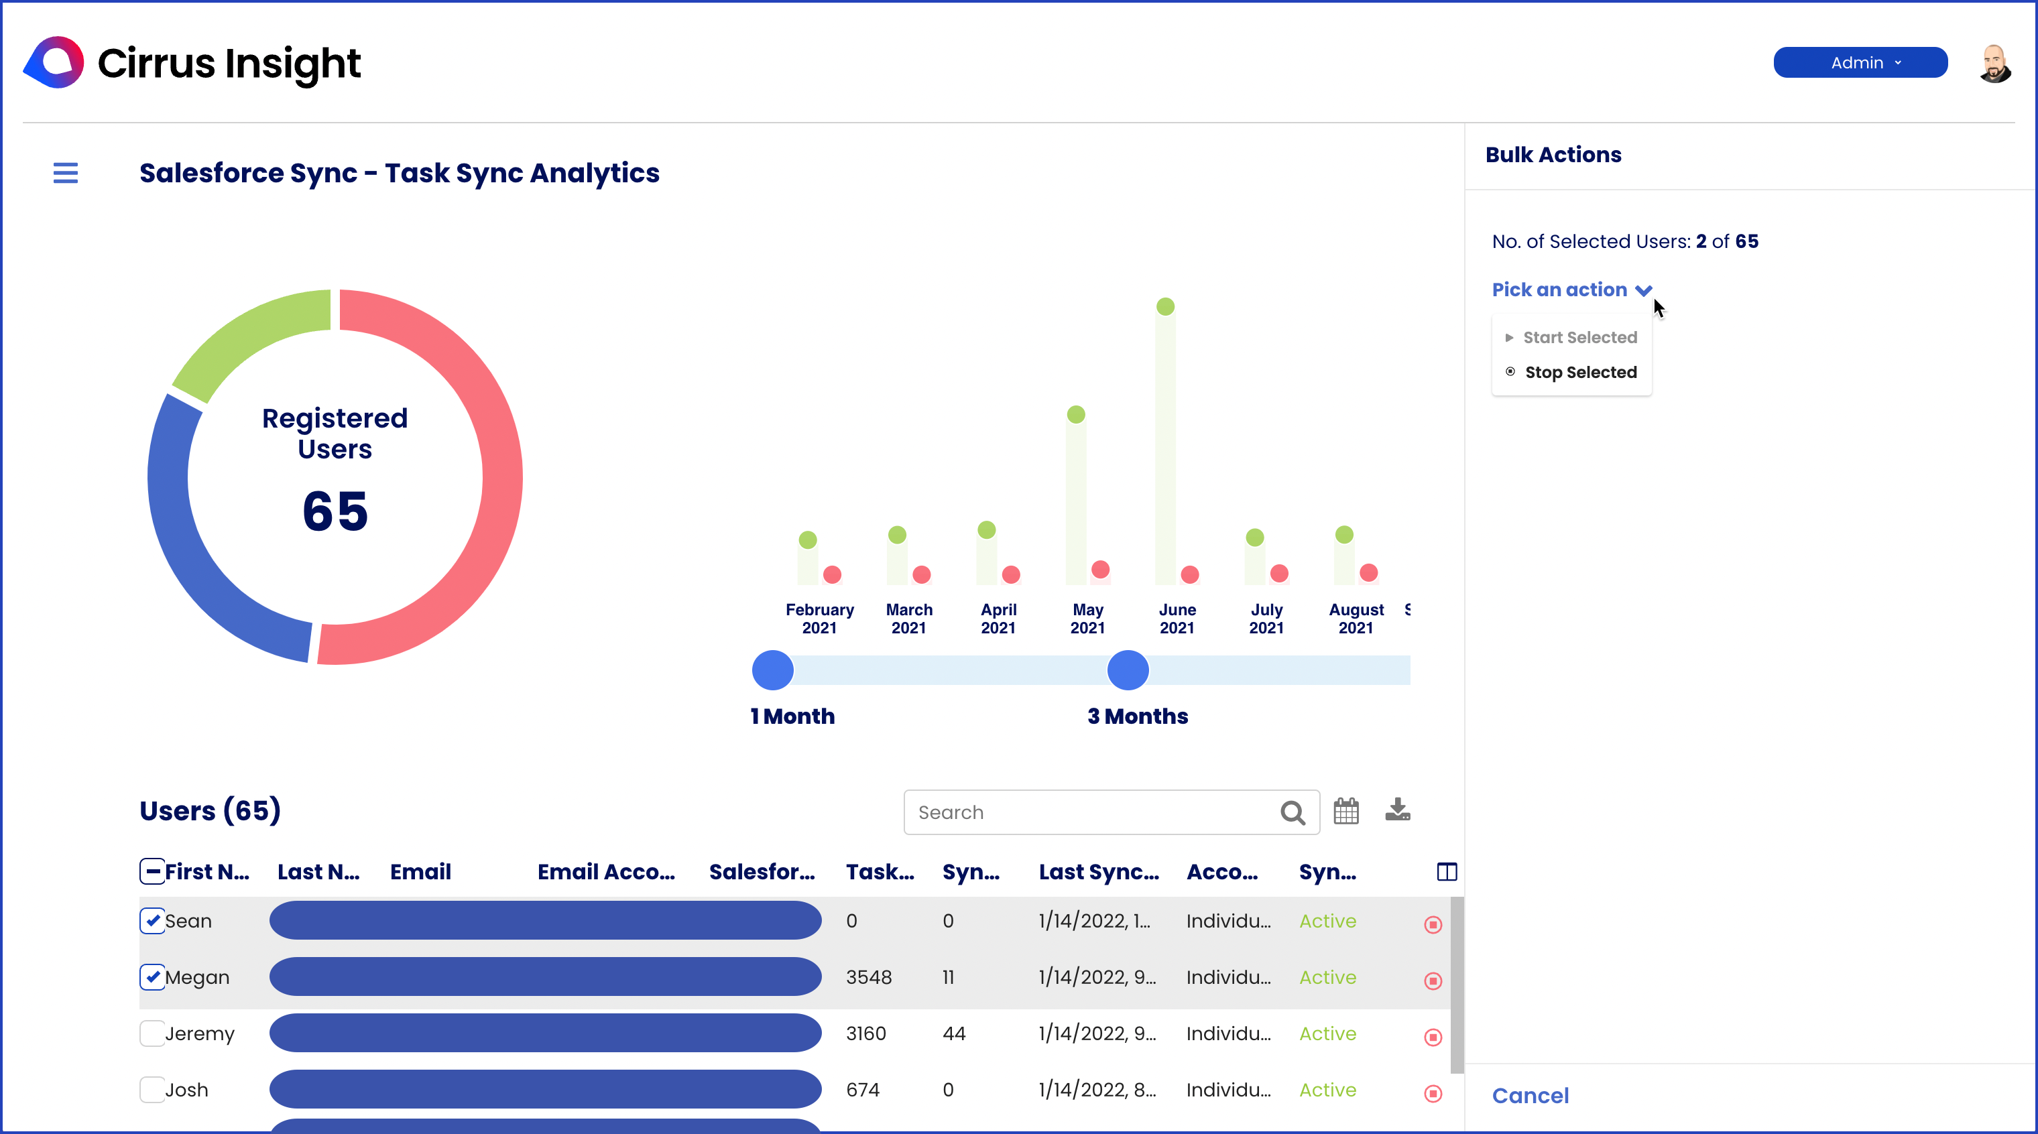
Task: Sort by Email Account column header
Action: coord(606,871)
